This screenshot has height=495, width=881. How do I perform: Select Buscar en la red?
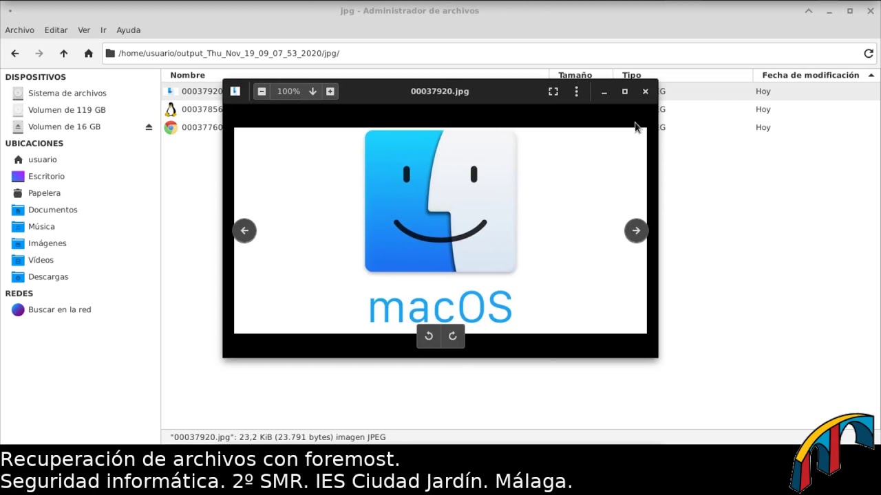[x=59, y=309]
